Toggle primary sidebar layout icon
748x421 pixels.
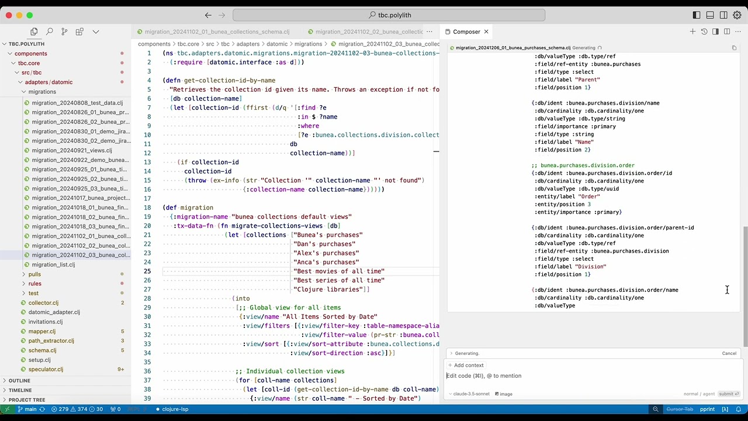(x=697, y=15)
